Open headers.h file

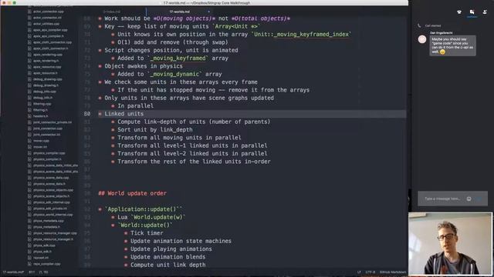pyautogui.click(x=40, y=116)
